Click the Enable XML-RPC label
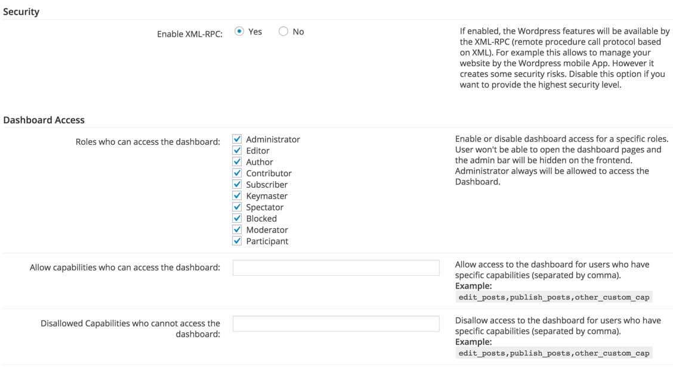673x367 pixels. pos(190,34)
